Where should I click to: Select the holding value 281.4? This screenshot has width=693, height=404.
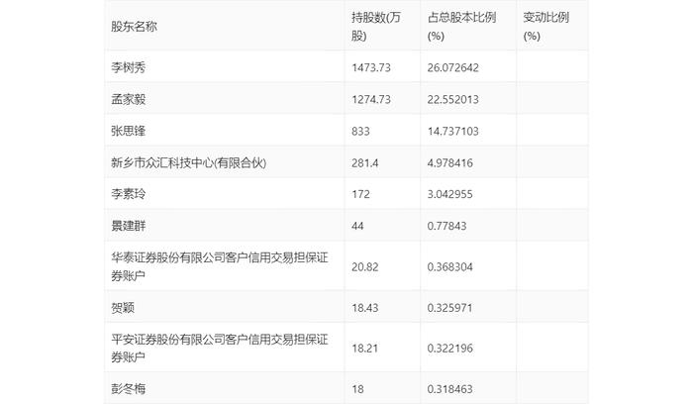tap(365, 163)
